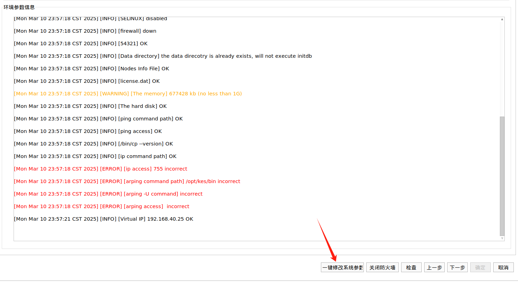Select the Data directory log line

tap(163, 56)
